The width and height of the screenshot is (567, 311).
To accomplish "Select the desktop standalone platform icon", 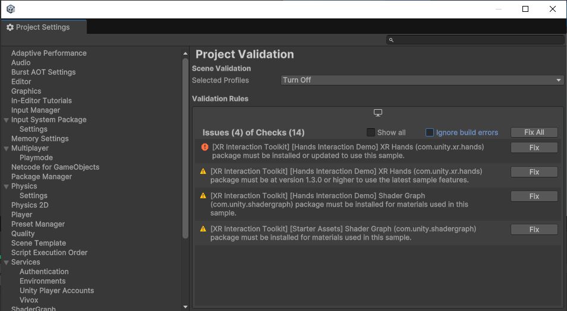I will click(x=377, y=113).
